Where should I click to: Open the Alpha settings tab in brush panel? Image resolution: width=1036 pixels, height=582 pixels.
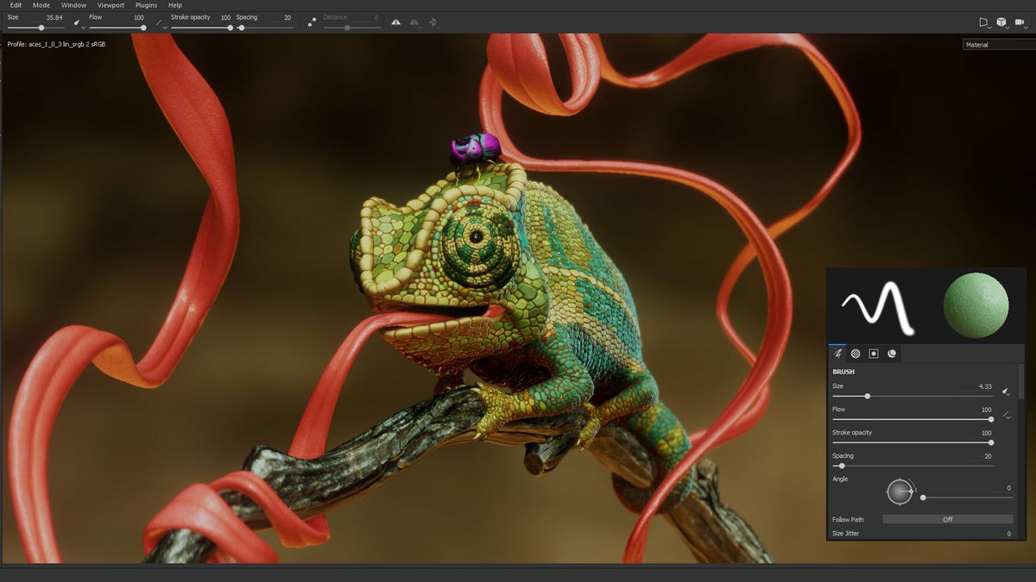point(856,354)
